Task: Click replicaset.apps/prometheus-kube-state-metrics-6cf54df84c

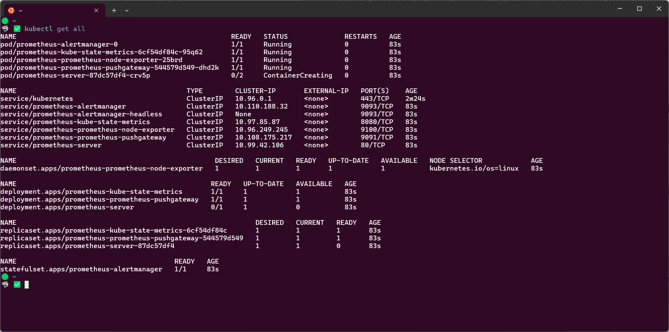Action: tap(114, 230)
